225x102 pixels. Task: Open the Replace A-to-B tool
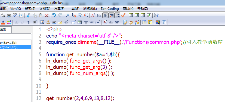coord(73,15)
